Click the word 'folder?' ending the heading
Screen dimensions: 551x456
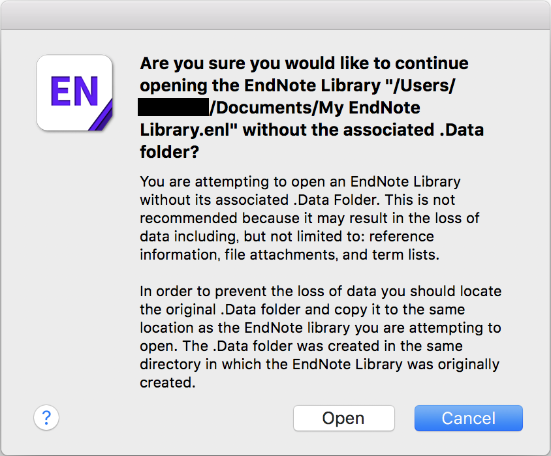coord(169,152)
